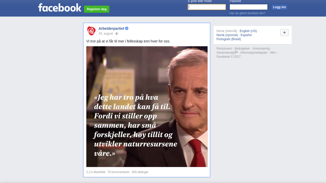This screenshot has width=326, height=183.
Task: Click the post text about fellesskap
Action: point(128,41)
